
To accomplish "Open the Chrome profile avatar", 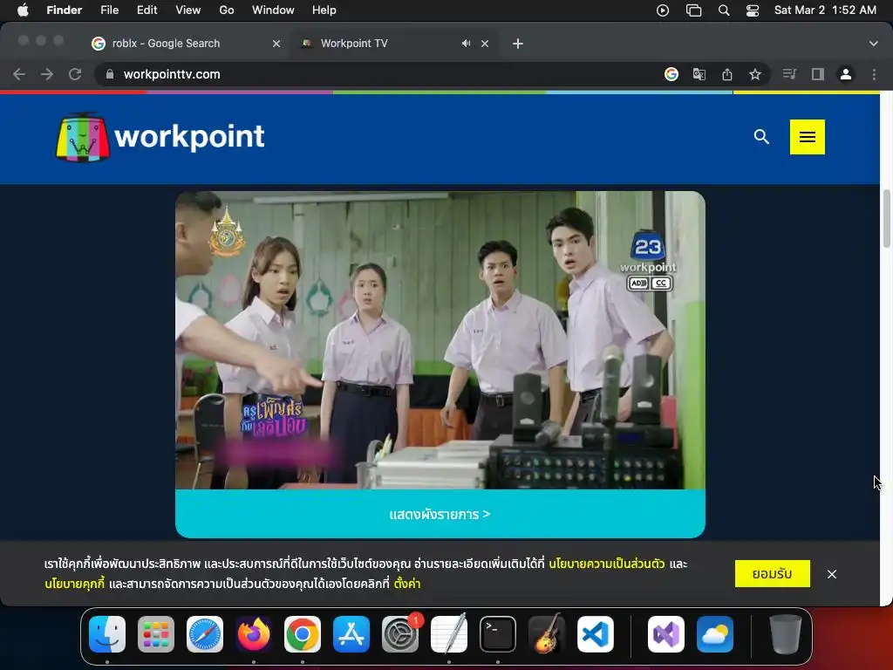I will 846,74.
